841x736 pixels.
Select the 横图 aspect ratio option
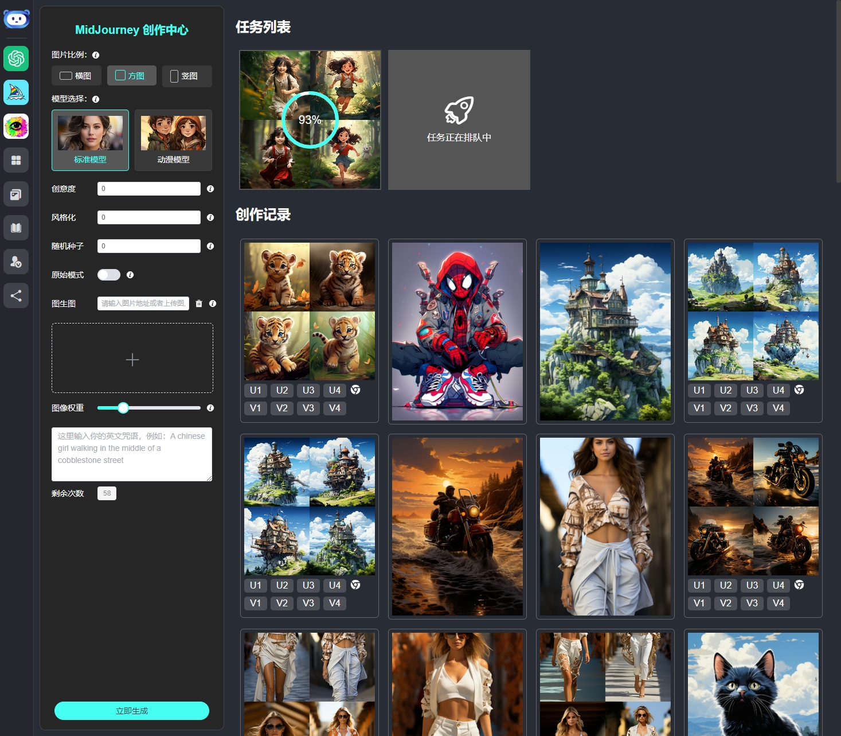76,76
